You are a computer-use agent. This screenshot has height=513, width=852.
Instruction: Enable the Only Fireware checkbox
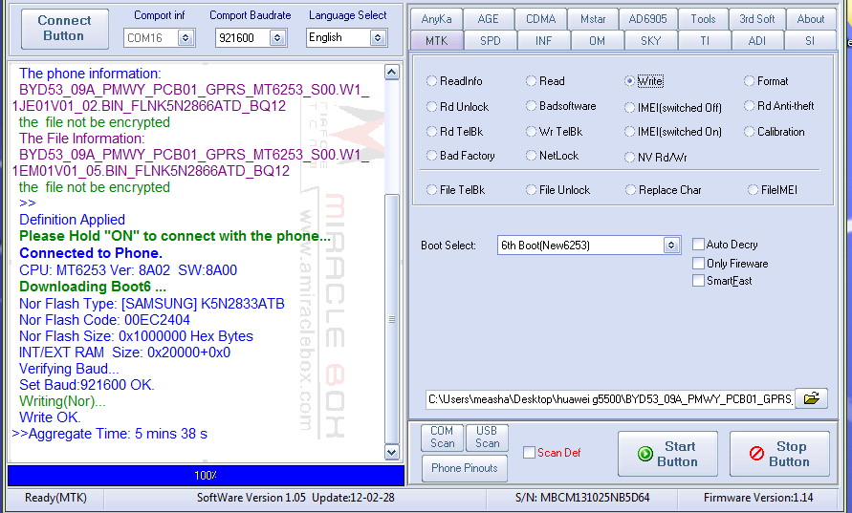698,264
